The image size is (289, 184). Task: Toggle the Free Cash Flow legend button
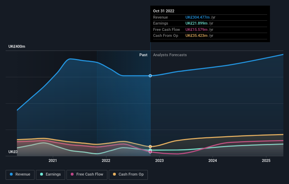[87, 175]
